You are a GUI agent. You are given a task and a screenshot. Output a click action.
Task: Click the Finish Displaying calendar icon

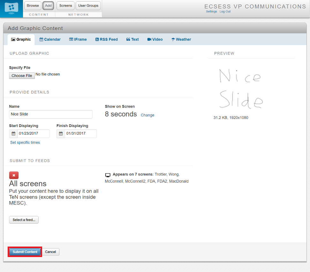coord(61,134)
